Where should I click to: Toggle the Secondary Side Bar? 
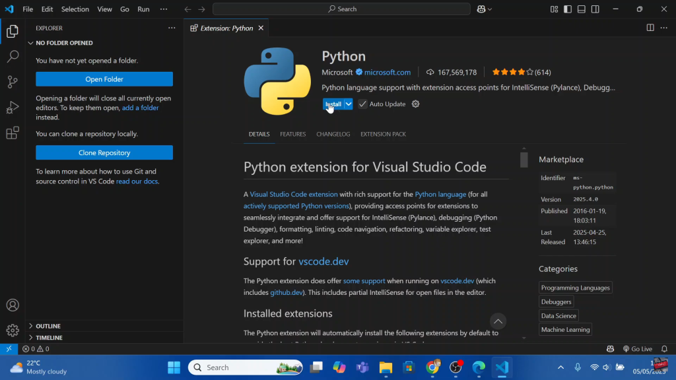pyautogui.click(x=595, y=9)
